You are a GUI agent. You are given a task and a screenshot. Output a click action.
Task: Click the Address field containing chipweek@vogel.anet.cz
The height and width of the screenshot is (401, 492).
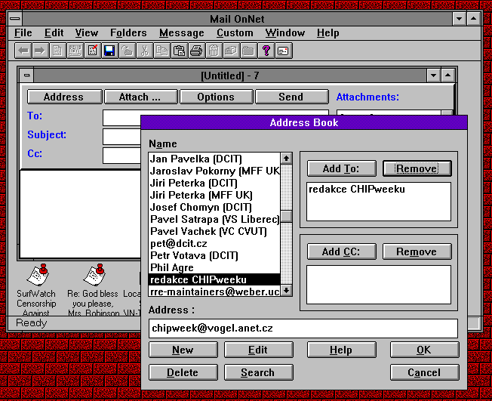(x=303, y=329)
